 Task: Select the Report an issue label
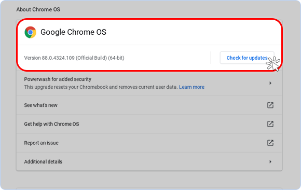click(x=41, y=143)
